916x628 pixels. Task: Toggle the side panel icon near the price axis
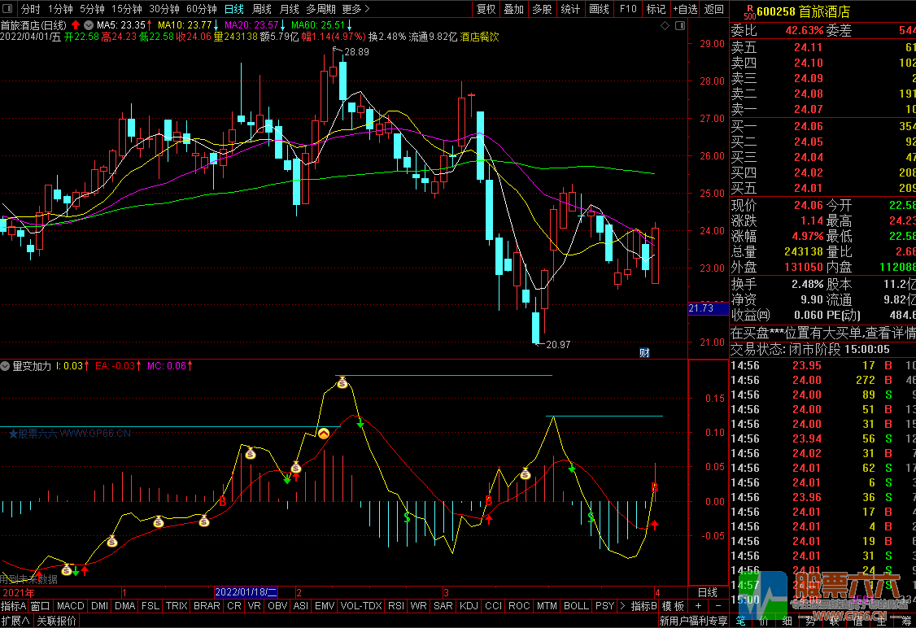point(680,26)
